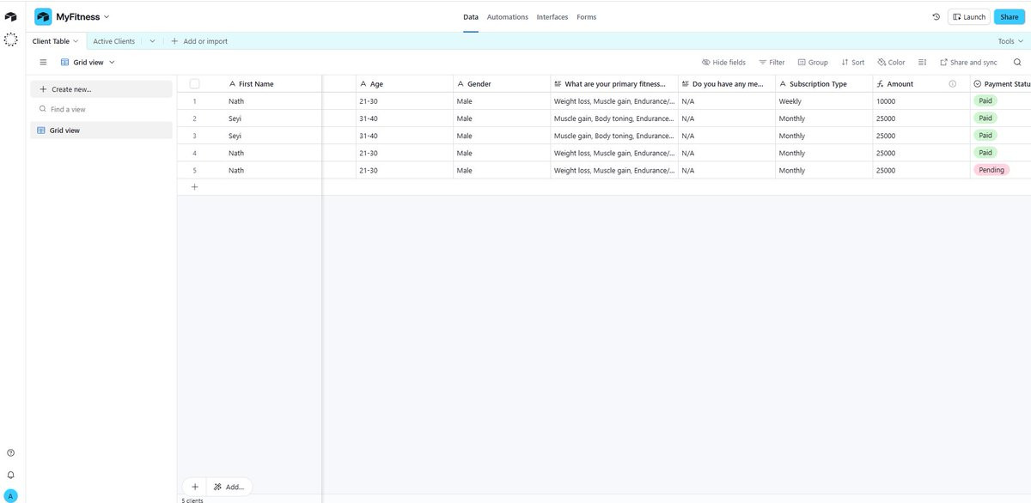This screenshot has height=503, width=1031.
Task: Click the Gender column header
Action: pyautogui.click(x=502, y=84)
